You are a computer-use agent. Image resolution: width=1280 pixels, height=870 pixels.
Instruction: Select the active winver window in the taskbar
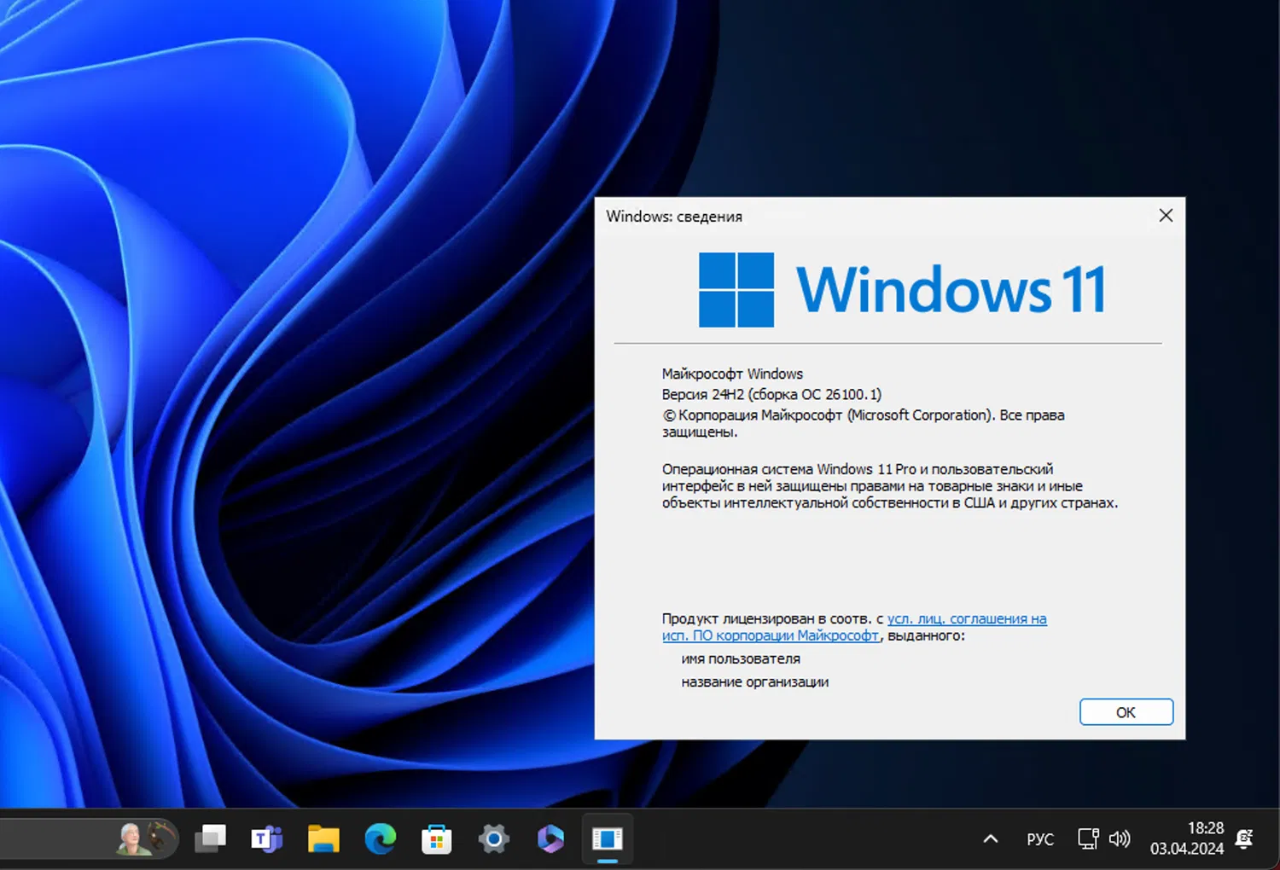607,838
